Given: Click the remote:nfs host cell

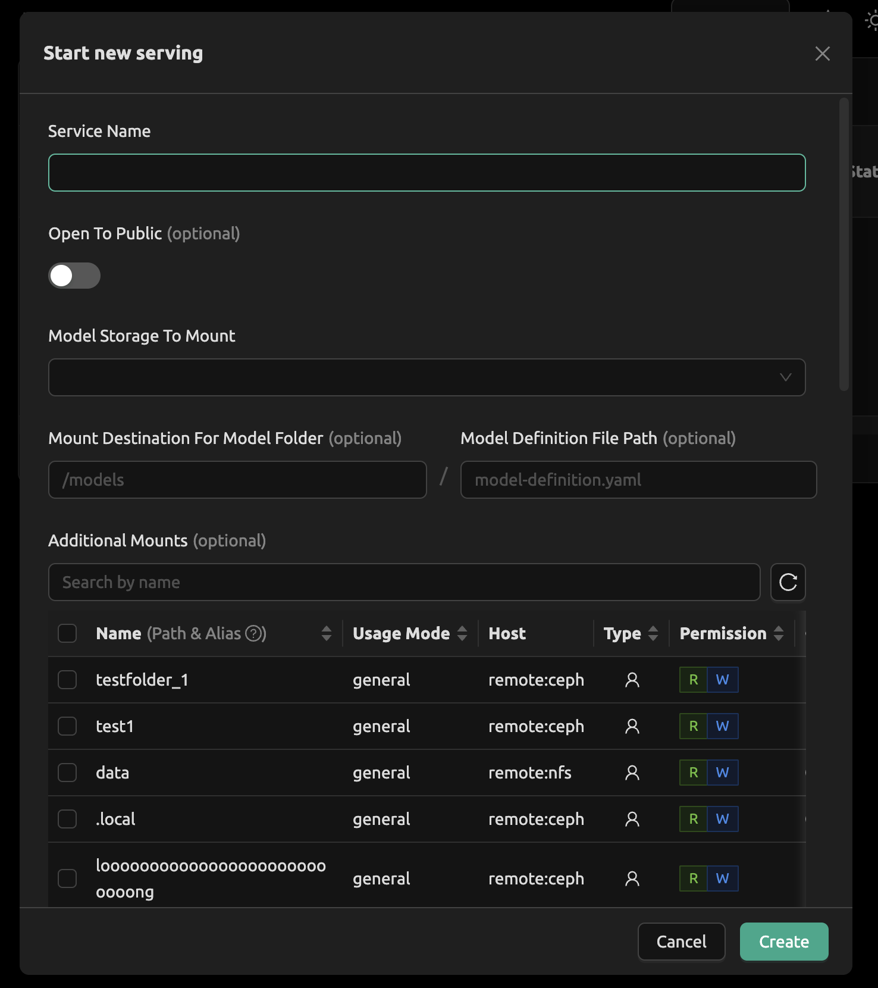Looking at the screenshot, I should [530, 773].
